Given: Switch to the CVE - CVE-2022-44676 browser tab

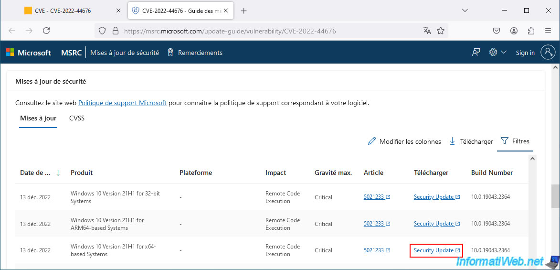Looking at the screenshot, I should (64, 11).
